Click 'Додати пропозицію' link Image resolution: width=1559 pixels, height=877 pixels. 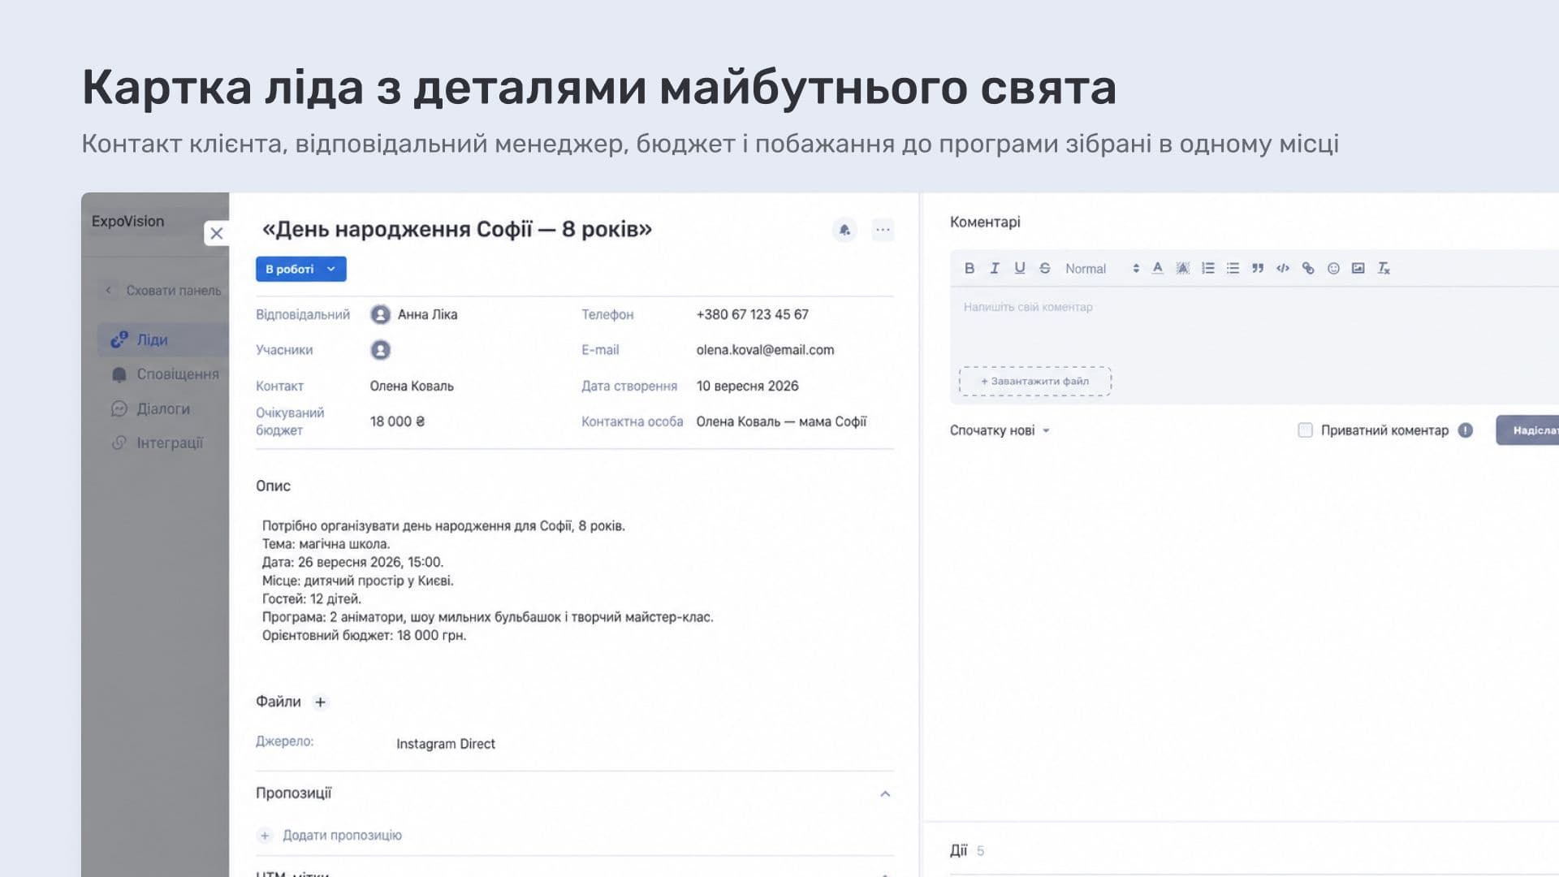pyautogui.click(x=342, y=836)
